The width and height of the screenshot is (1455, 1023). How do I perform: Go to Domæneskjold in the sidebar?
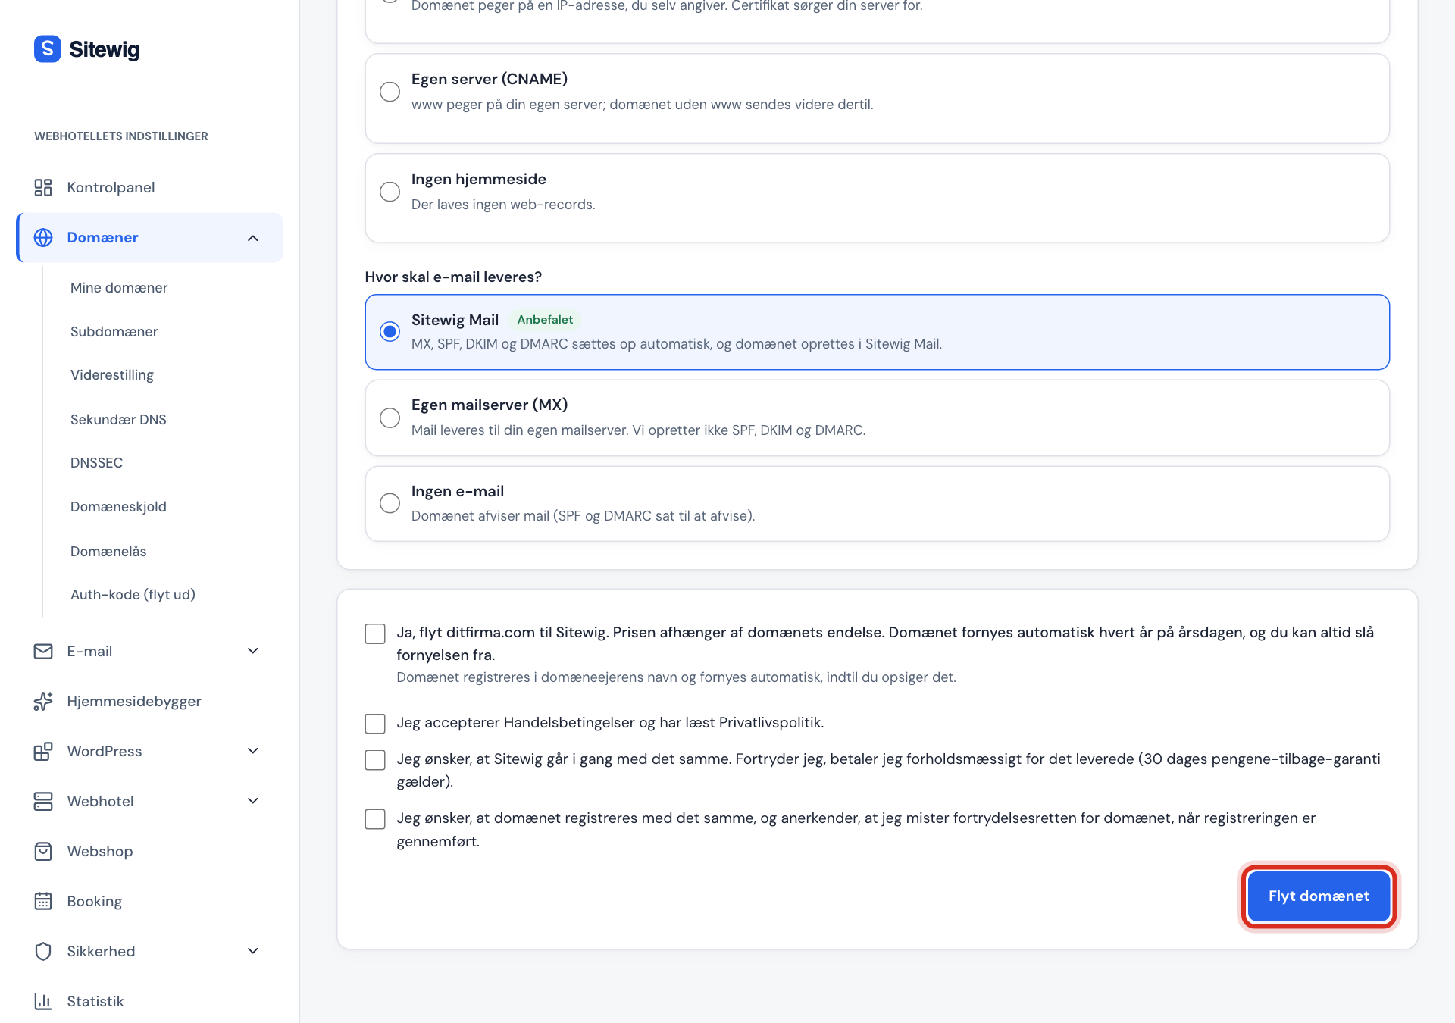(118, 507)
